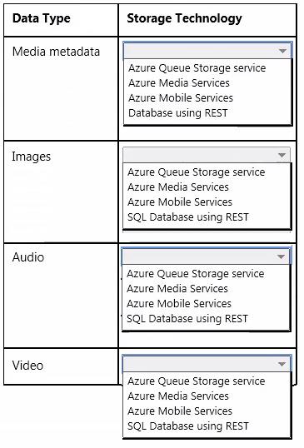The image size is (304, 448).
Task: Pick Azure Mobile Services for Audio
Action: (x=179, y=303)
